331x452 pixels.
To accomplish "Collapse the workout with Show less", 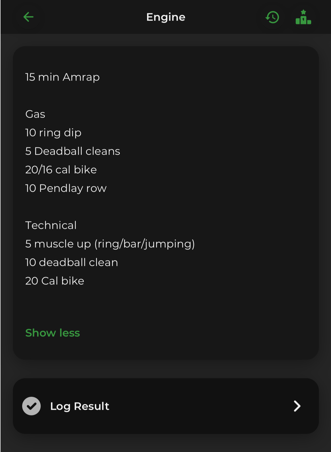I will [53, 333].
